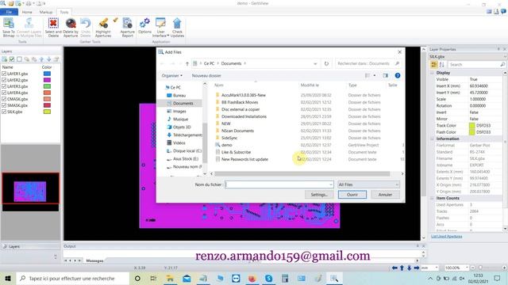Click move layer down arrow in Layers toolbar

49,59
